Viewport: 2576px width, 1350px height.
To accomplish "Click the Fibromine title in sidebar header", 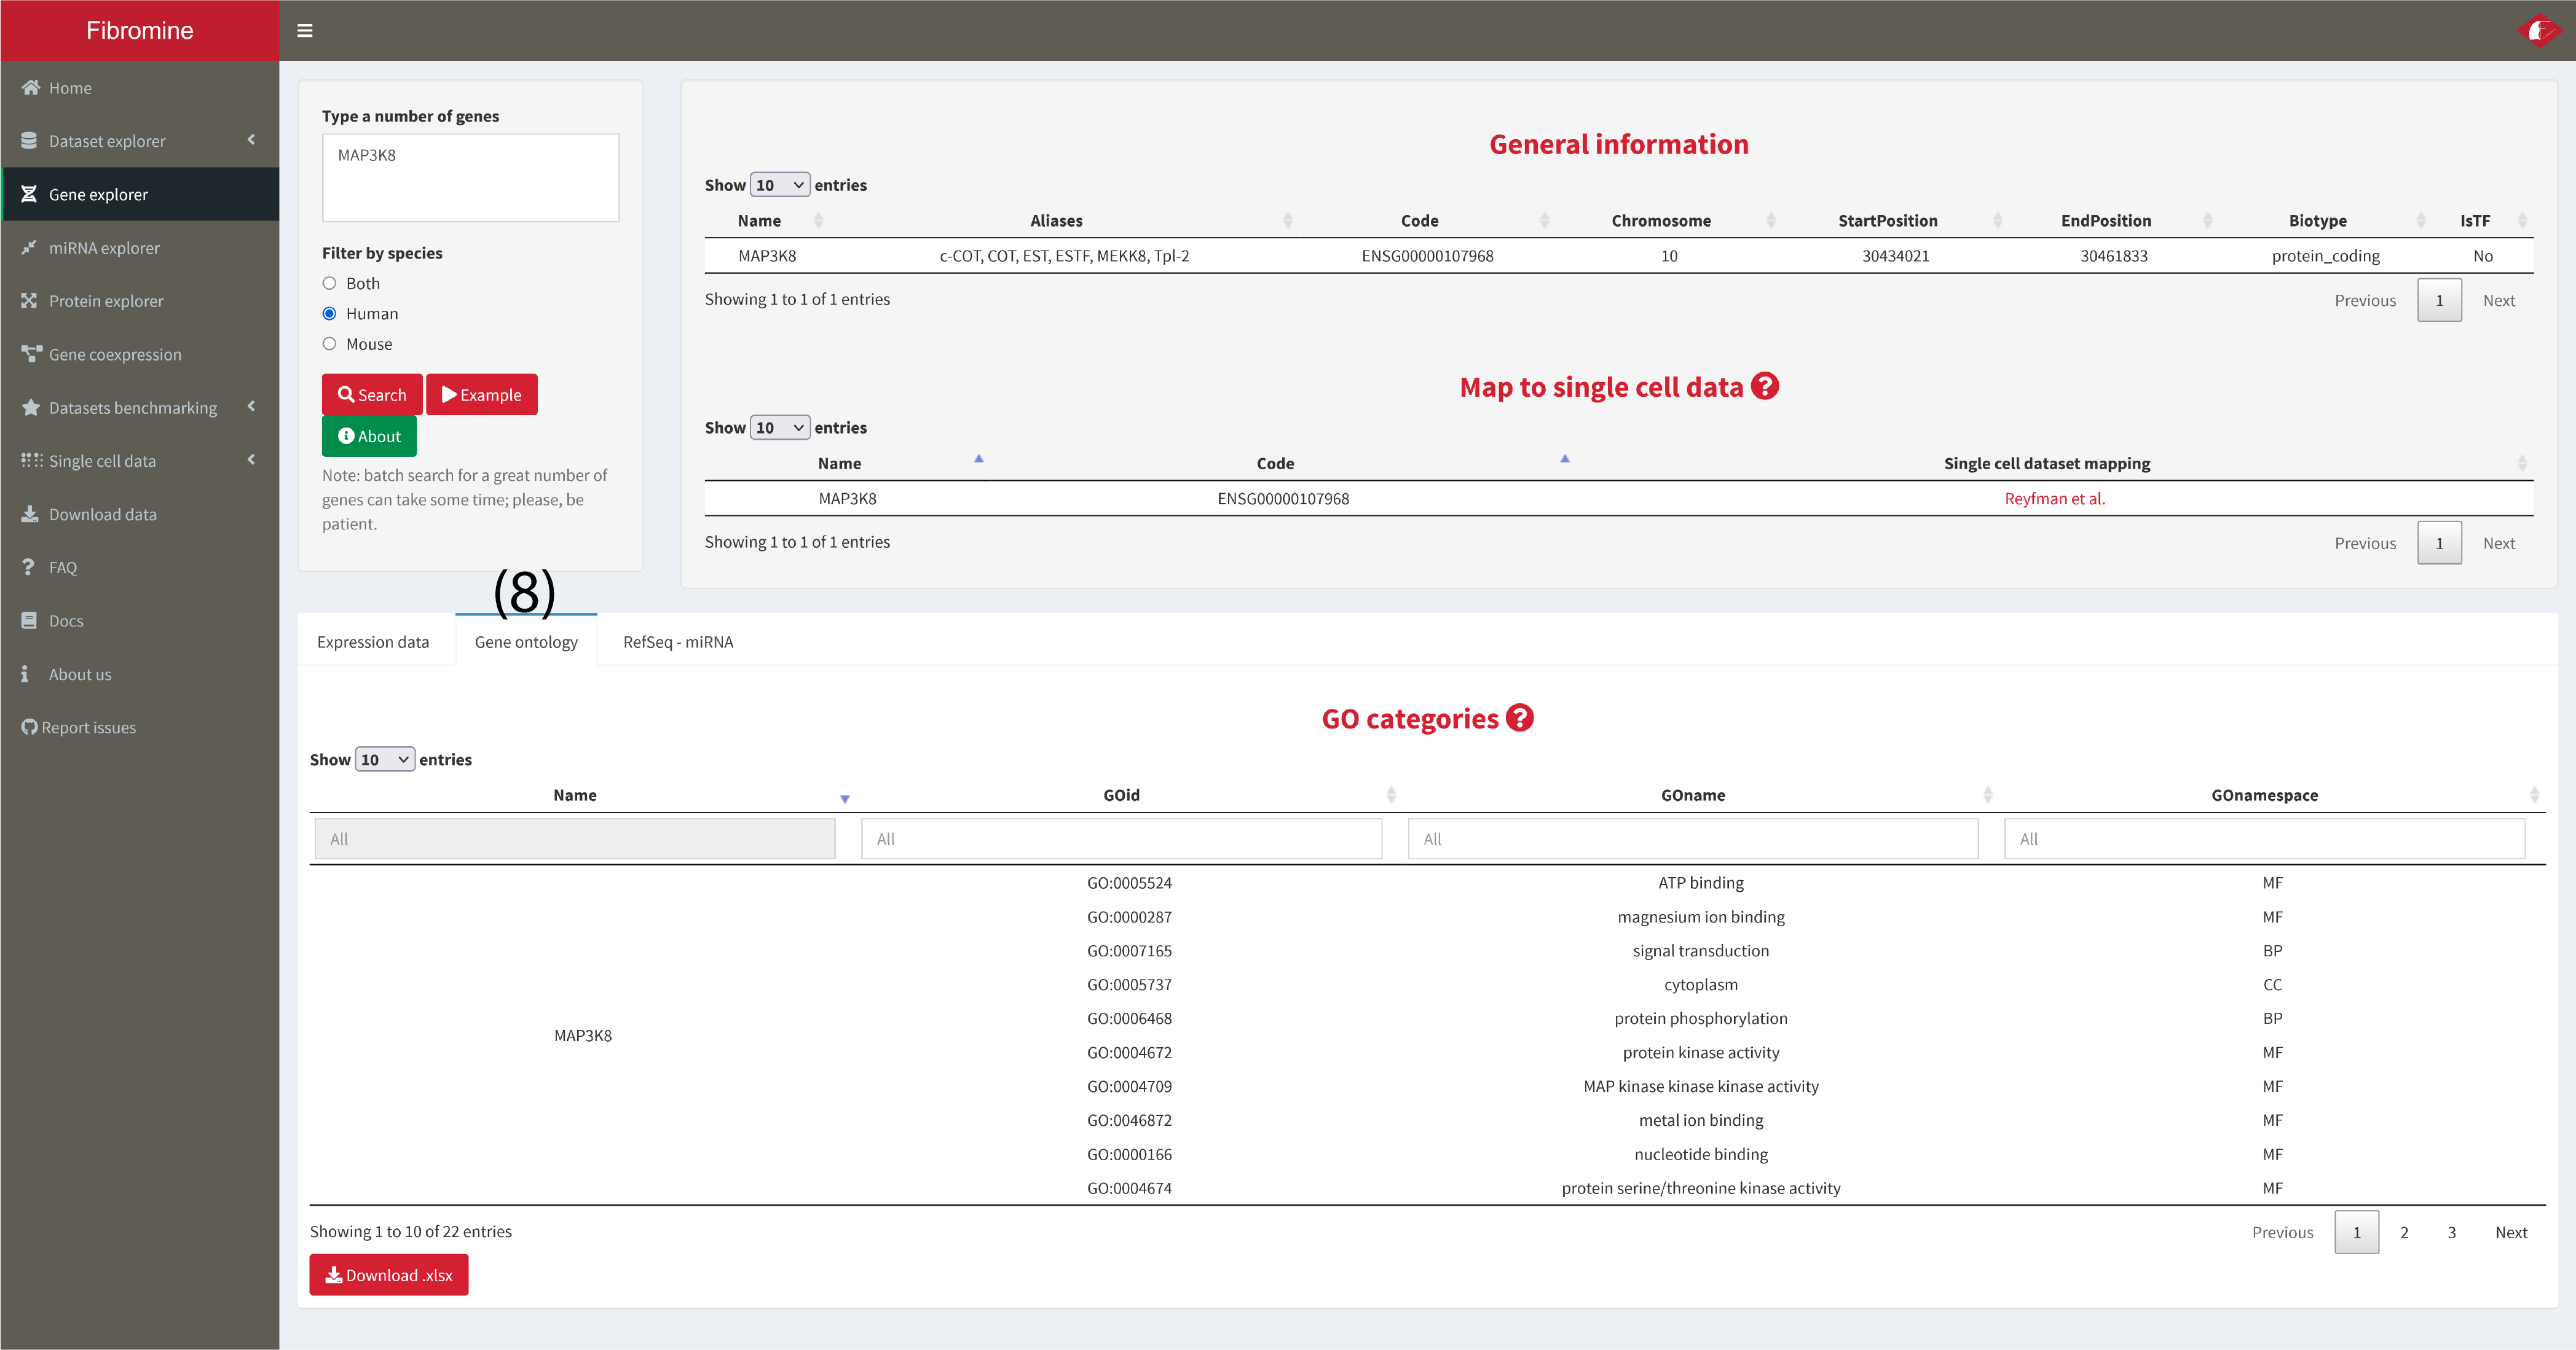I will click(140, 31).
